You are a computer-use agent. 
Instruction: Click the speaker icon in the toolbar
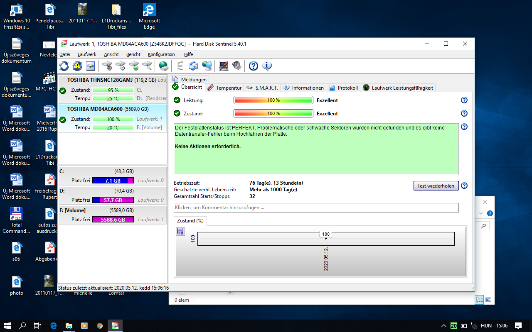pyautogui.click(x=236, y=66)
